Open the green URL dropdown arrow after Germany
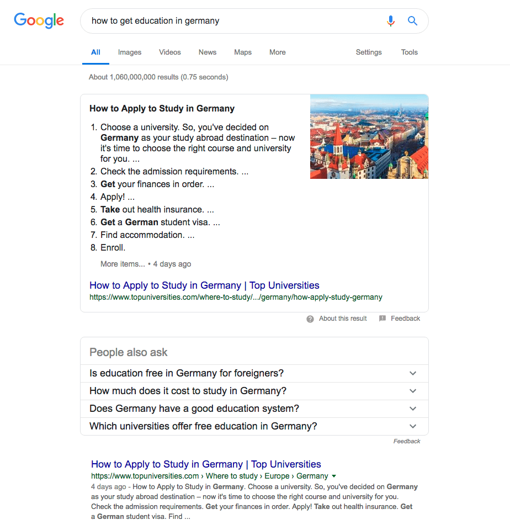This screenshot has width=510, height=525. click(x=334, y=476)
